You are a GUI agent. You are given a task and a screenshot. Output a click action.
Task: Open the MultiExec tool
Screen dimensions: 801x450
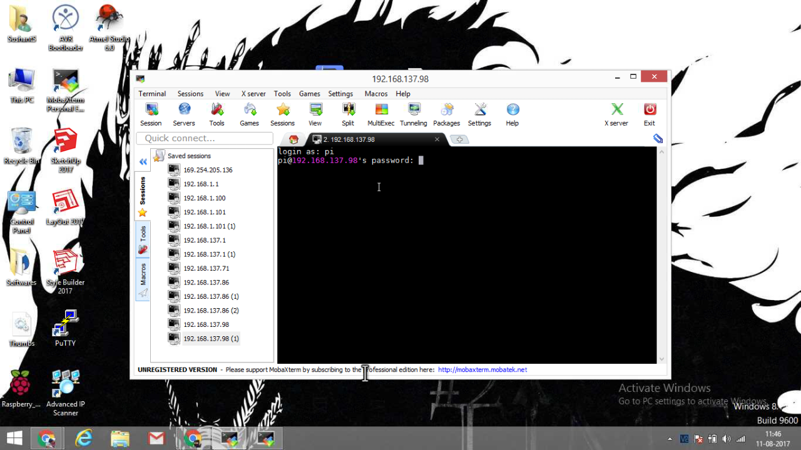(380, 114)
